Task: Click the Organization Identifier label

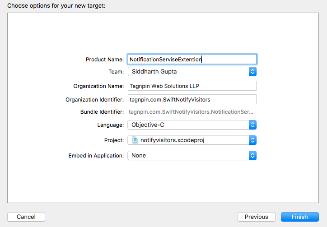Action: [94, 100]
